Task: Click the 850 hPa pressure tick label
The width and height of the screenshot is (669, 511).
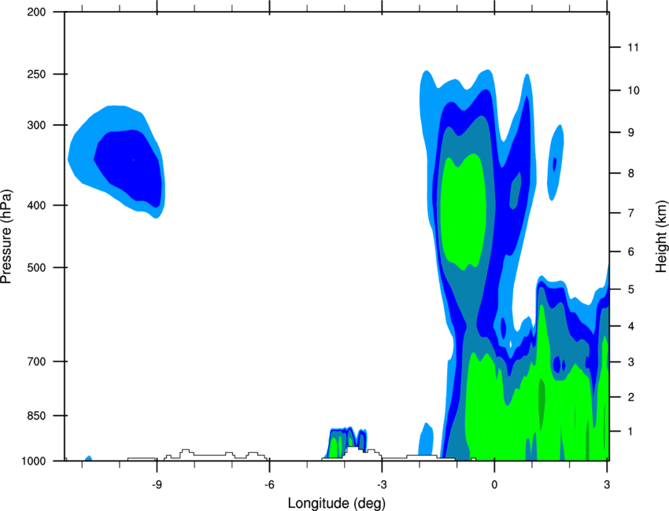Action: [36, 416]
